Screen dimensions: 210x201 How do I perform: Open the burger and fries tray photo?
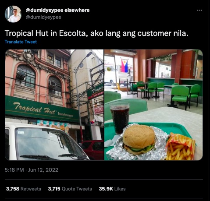tap(153, 105)
